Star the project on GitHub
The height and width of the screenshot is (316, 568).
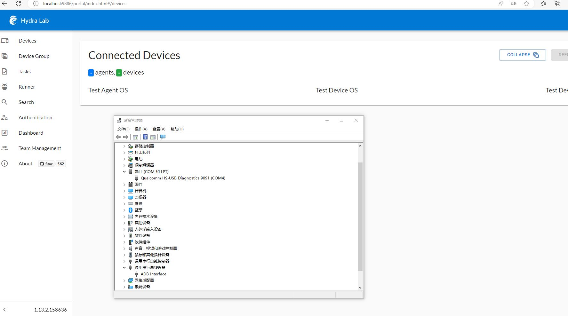click(46, 163)
